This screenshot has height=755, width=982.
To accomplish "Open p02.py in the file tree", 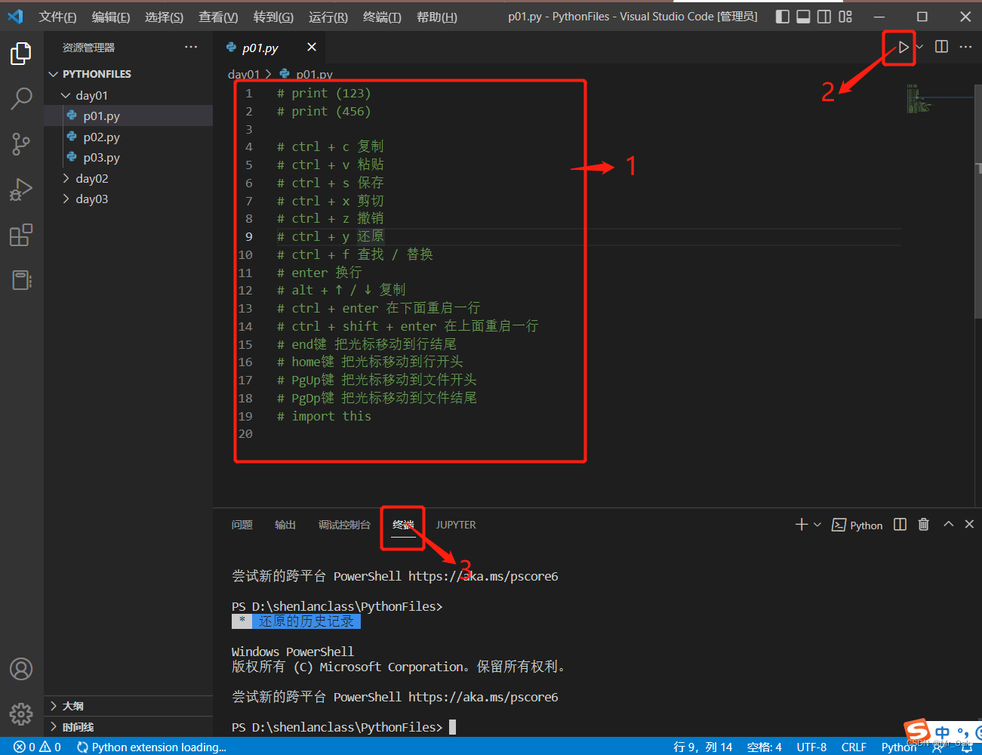I will click(x=101, y=137).
